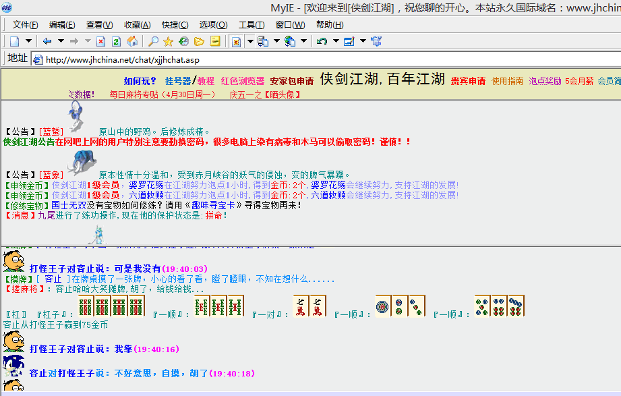Open the 帮助(H) menu
The height and width of the screenshot is (396, 621).
point(330,25)
